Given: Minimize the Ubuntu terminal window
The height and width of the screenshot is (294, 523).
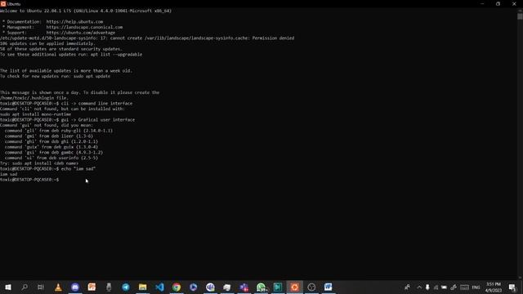Looking at the screenshot, I should [482, 3].
